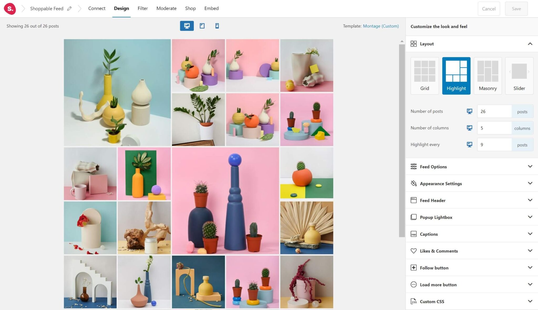The image size is (538, 310).
Task: Rename feed using the pencil icon
Action: click(x=69, y=8)
